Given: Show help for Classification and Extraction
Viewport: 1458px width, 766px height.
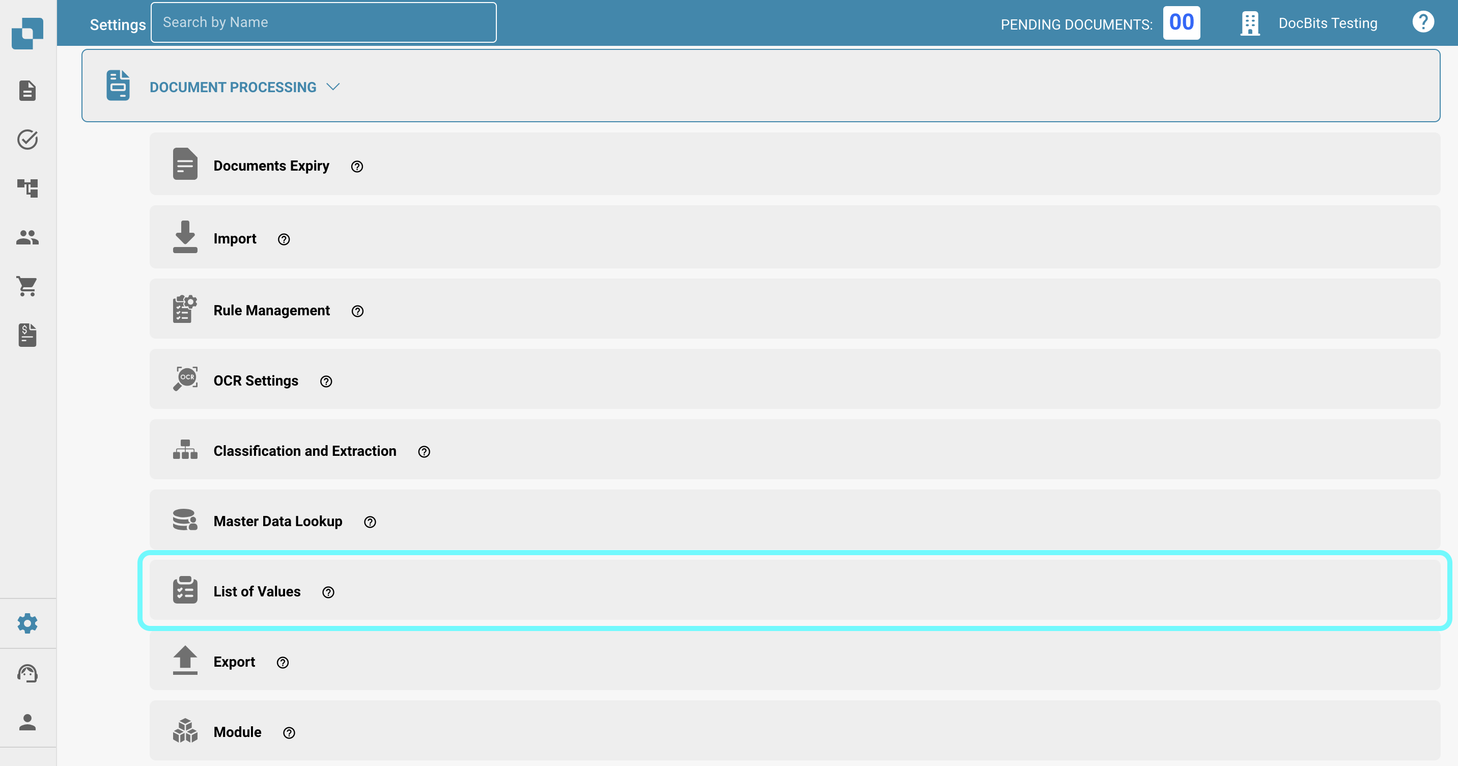Looking at the screenshot, I should 424,452.
